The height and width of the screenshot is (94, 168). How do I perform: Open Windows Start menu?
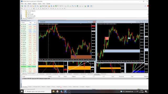[x=22, y=91]
